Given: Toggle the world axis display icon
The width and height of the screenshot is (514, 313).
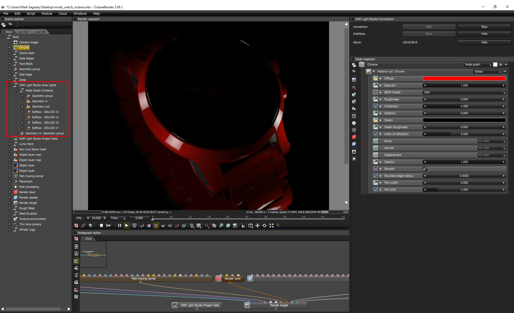Looking at the screenshot, I should click(x=278, y=226).
